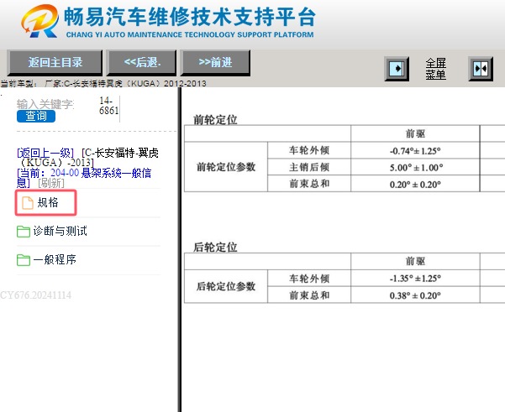505x412 pixels.
Task: Open the 全屏菜单 full screen menu link
Action: coord(435,69)
